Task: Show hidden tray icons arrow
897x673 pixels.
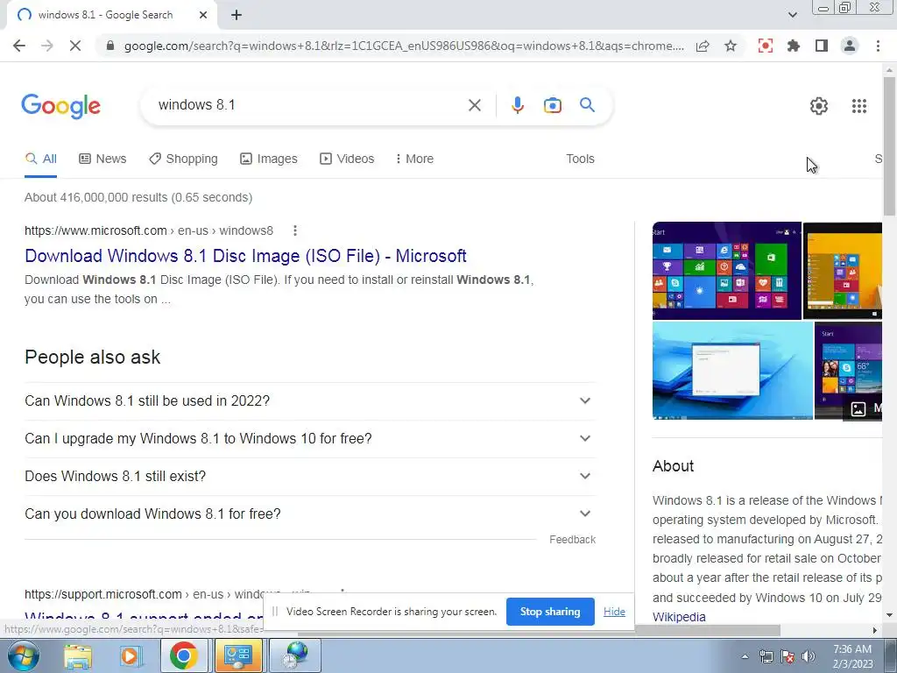Action: pyautogui.click(x=745, y=656)
